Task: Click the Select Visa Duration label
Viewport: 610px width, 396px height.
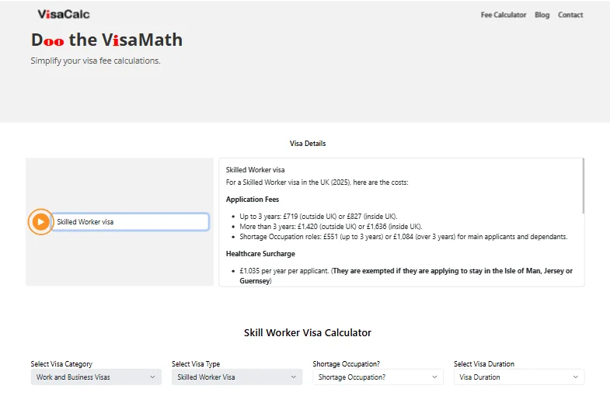Action: (483, 363)
